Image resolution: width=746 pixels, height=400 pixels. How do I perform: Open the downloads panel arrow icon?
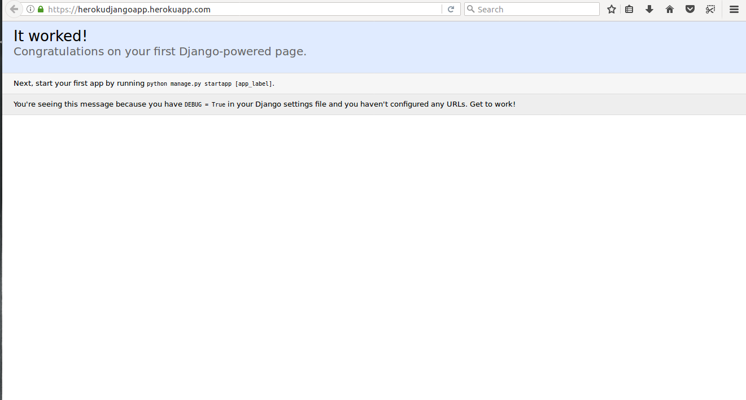[x=649, y=9]
